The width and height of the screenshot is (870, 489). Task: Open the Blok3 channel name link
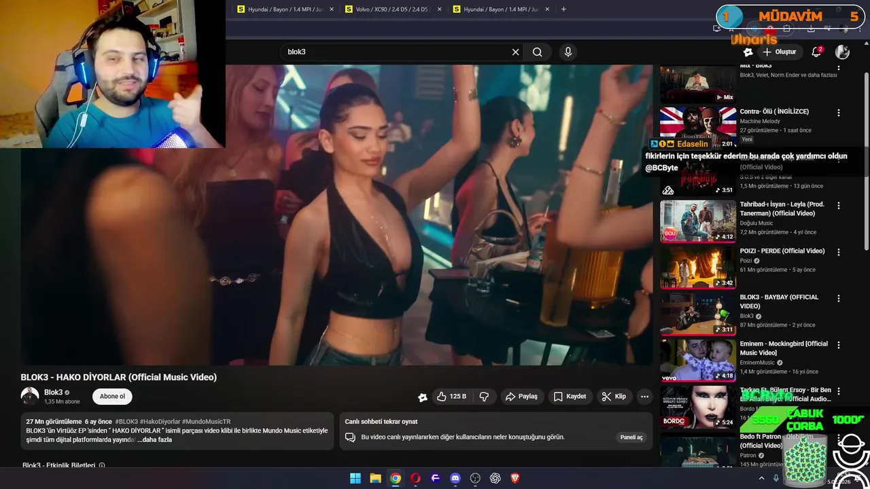pos(53,393)
